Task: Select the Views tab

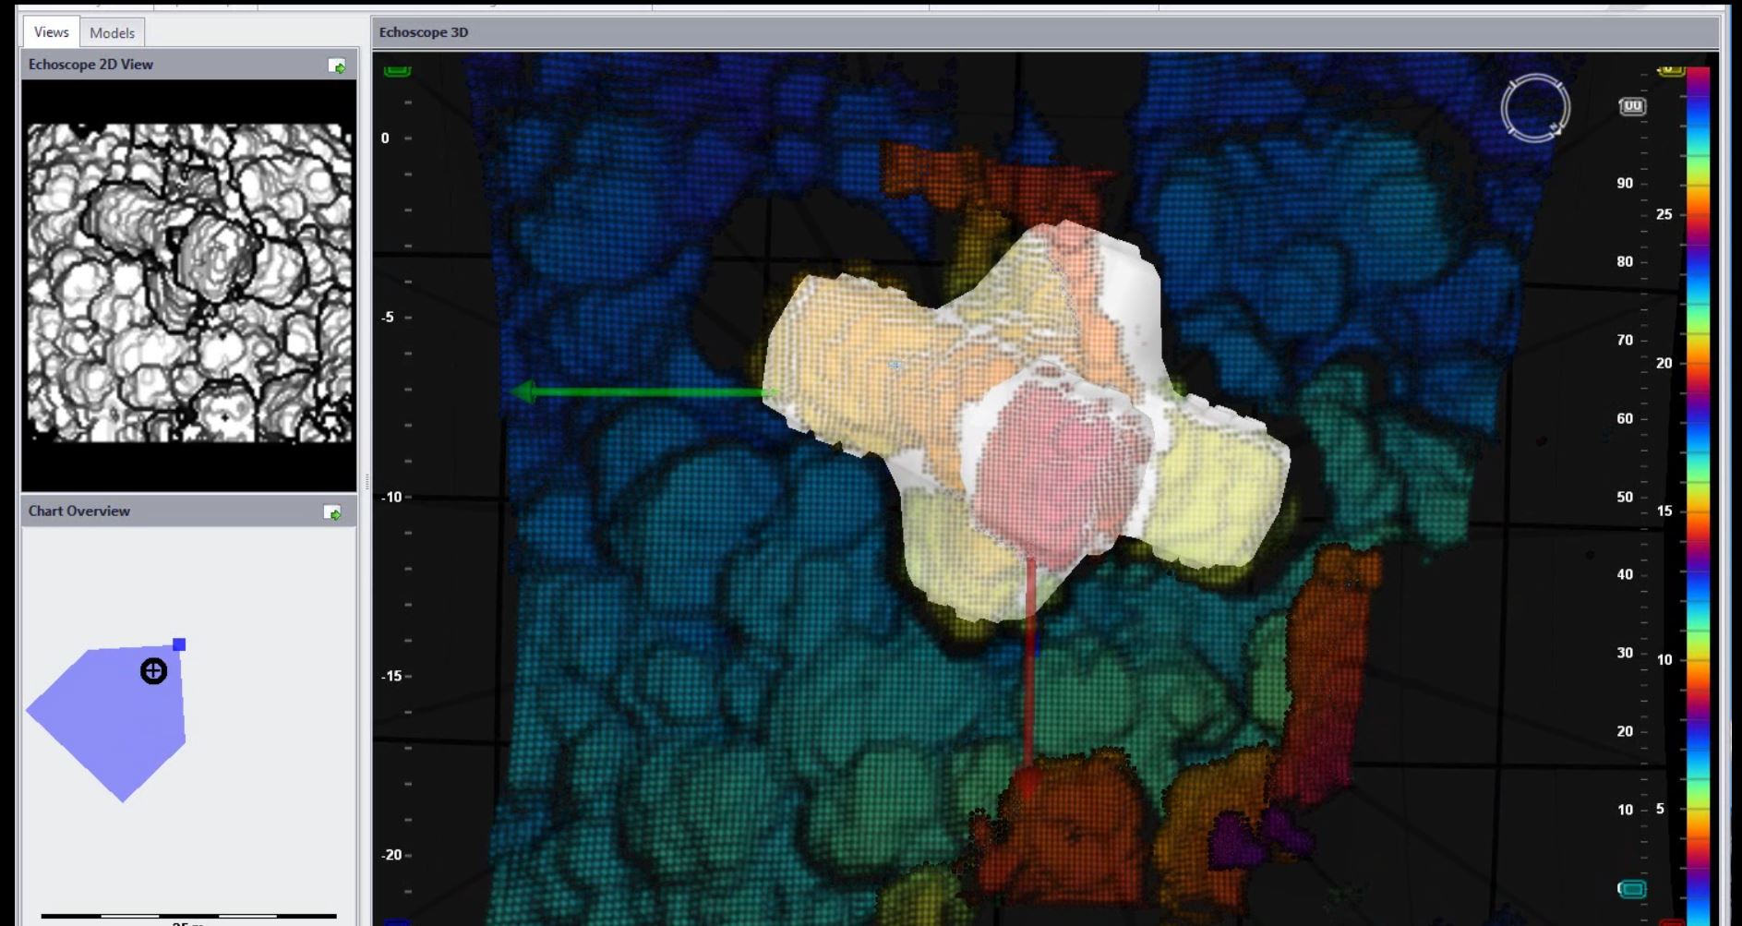Action: tap(51, 31)
